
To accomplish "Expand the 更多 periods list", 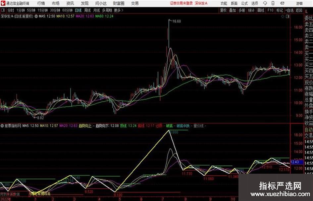I will pyautogui.click(x=118, y=10).
